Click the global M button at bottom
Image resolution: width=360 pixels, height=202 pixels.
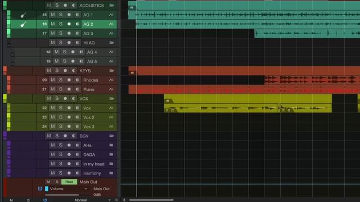pyautogui.click(x=11, y=200)
